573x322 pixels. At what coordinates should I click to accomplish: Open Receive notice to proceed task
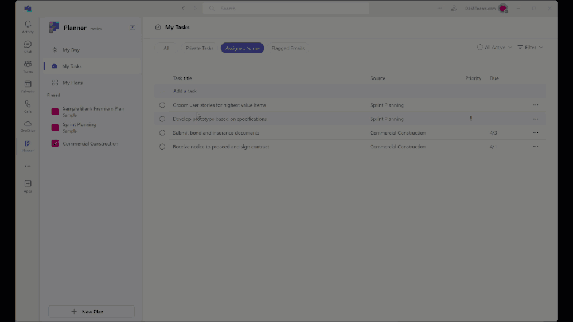coord(221,147)
